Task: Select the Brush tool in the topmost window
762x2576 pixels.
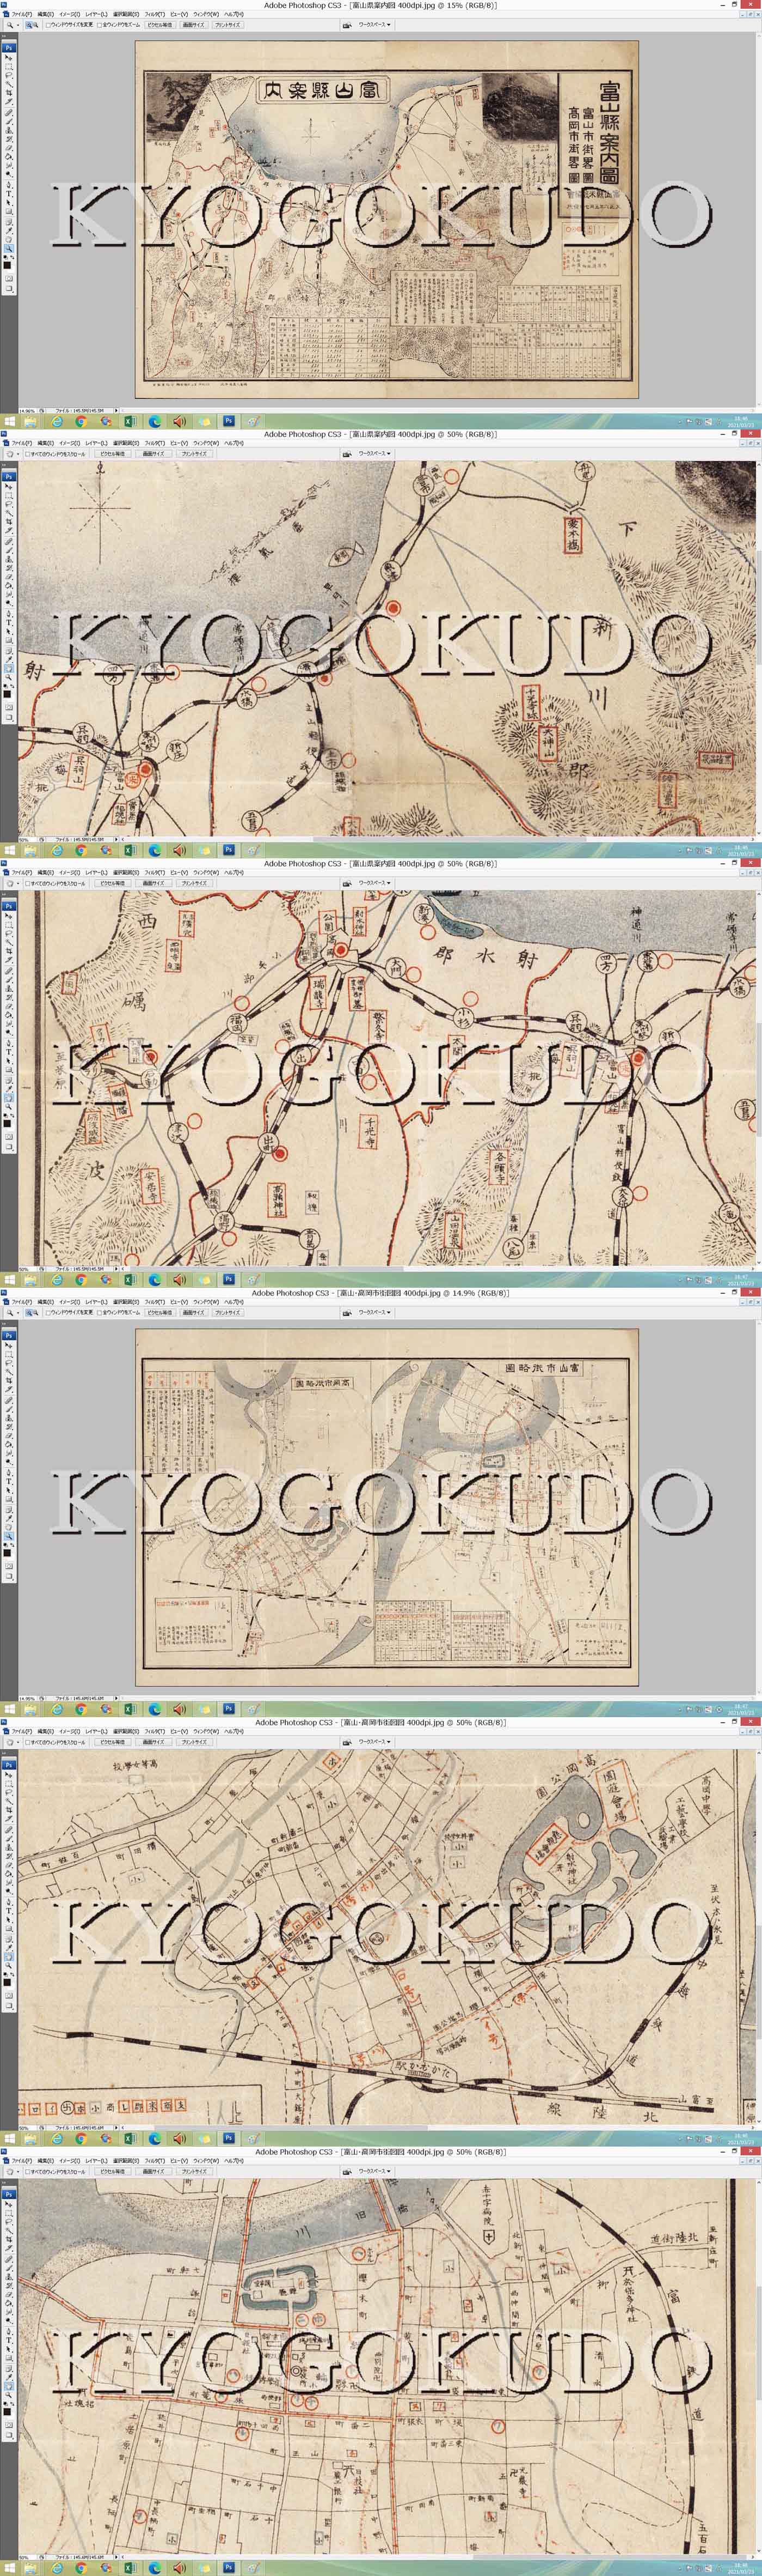Action: (x=9, y=121)
